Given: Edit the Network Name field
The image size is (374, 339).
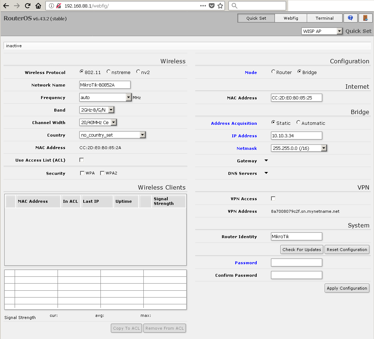Looking at the screenshot, I should (x=105, y=85).
